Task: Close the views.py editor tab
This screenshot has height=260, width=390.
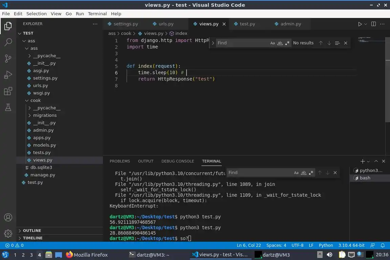Action: click(x=224, y=24)
